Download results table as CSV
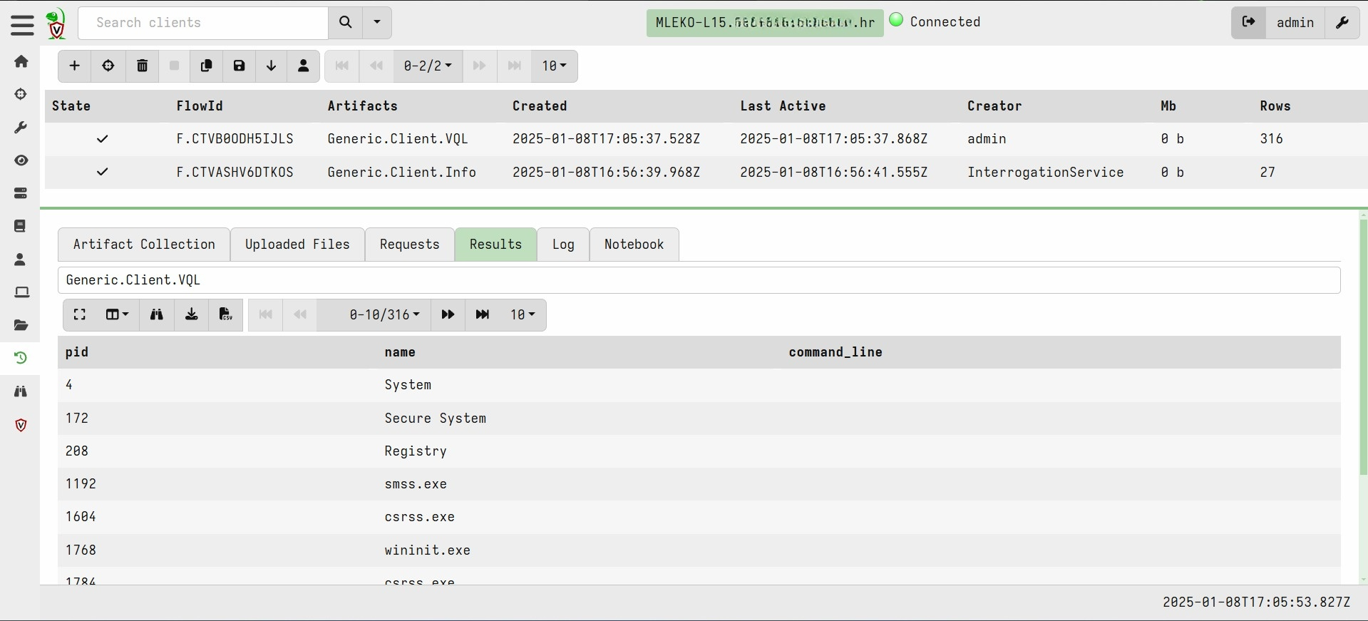The height and width of the screenshot is (621, 1368). (225, 315)
